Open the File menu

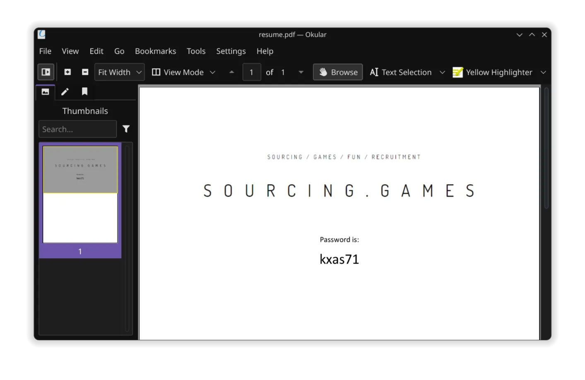pos(45,51)
